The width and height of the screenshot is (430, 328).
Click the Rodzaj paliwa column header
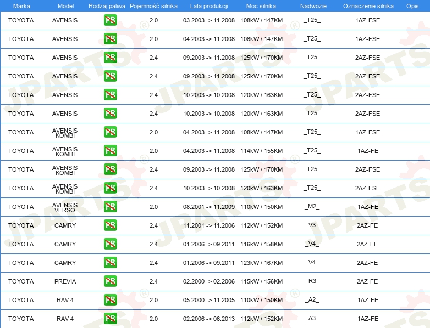(107, 6)
